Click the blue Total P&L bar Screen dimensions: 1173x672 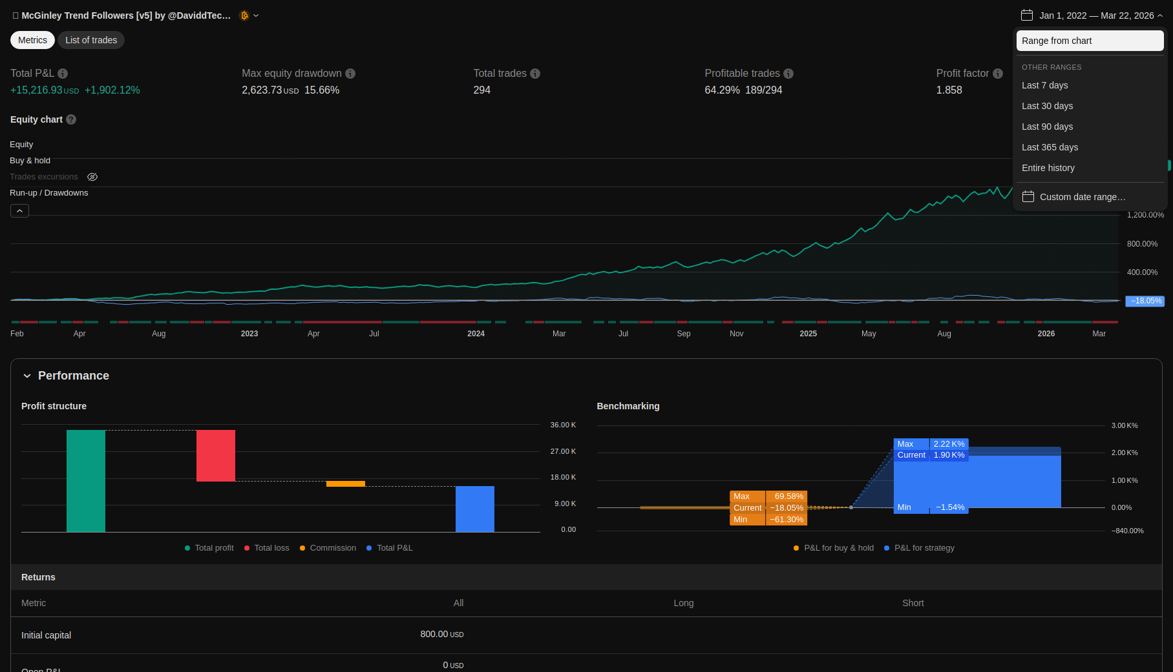[474, 509]
